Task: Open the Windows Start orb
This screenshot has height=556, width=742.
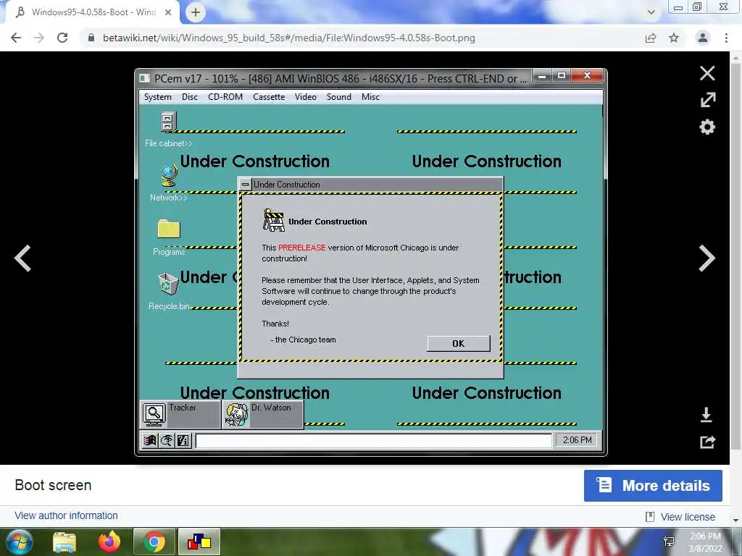Action: point(20,542)
